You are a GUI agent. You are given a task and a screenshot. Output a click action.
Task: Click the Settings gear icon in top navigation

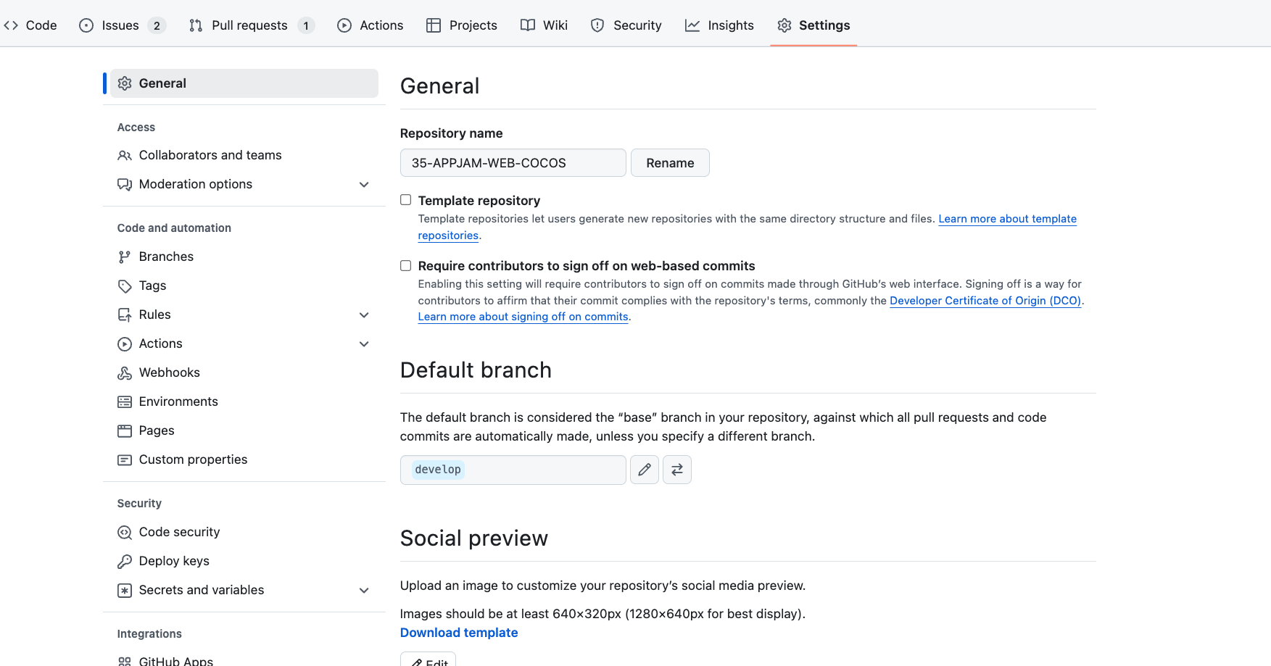(x=784, y=25)
